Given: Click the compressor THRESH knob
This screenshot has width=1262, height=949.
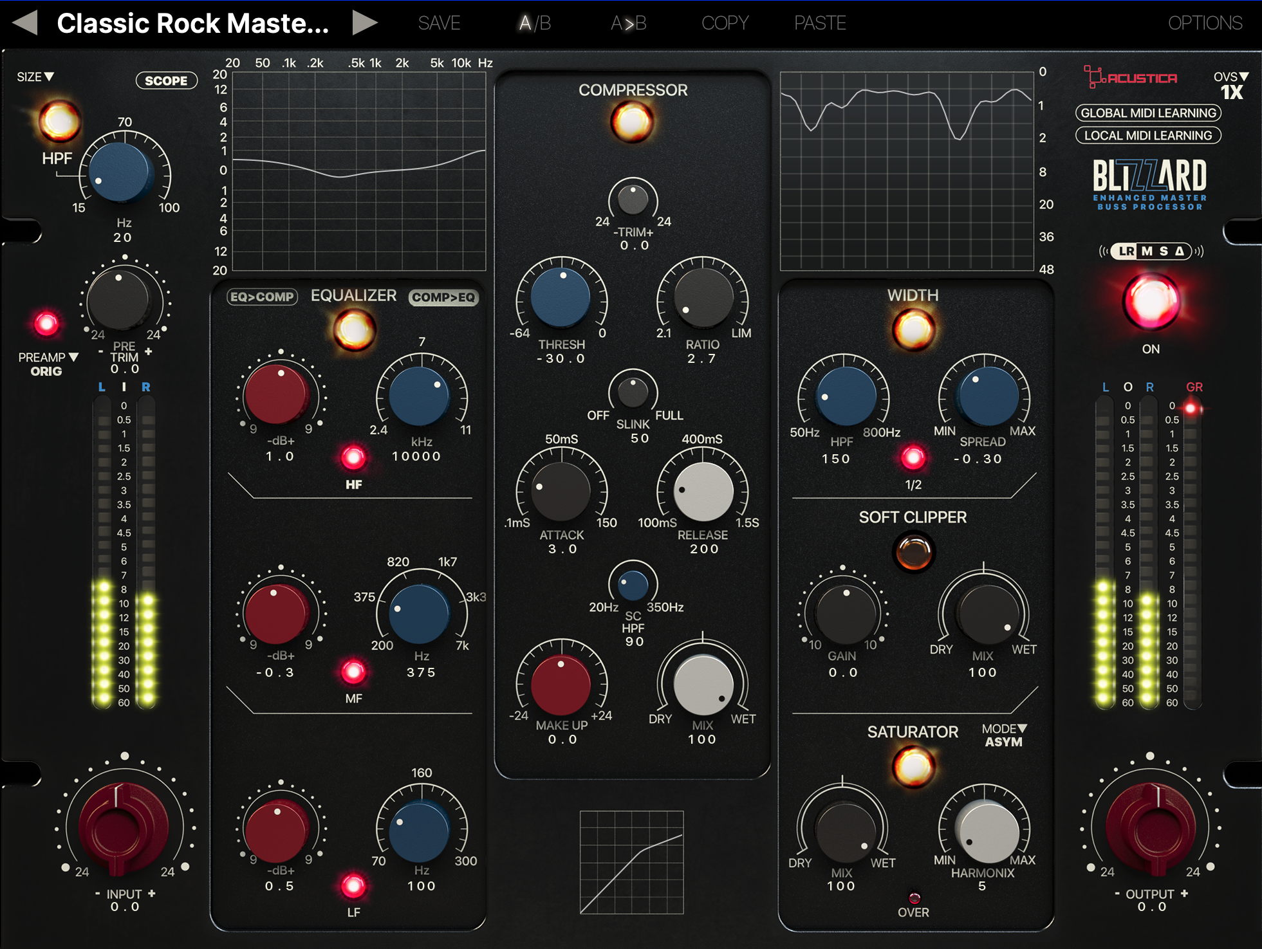Looking at the screenshot, I should [x=561, y=297].
